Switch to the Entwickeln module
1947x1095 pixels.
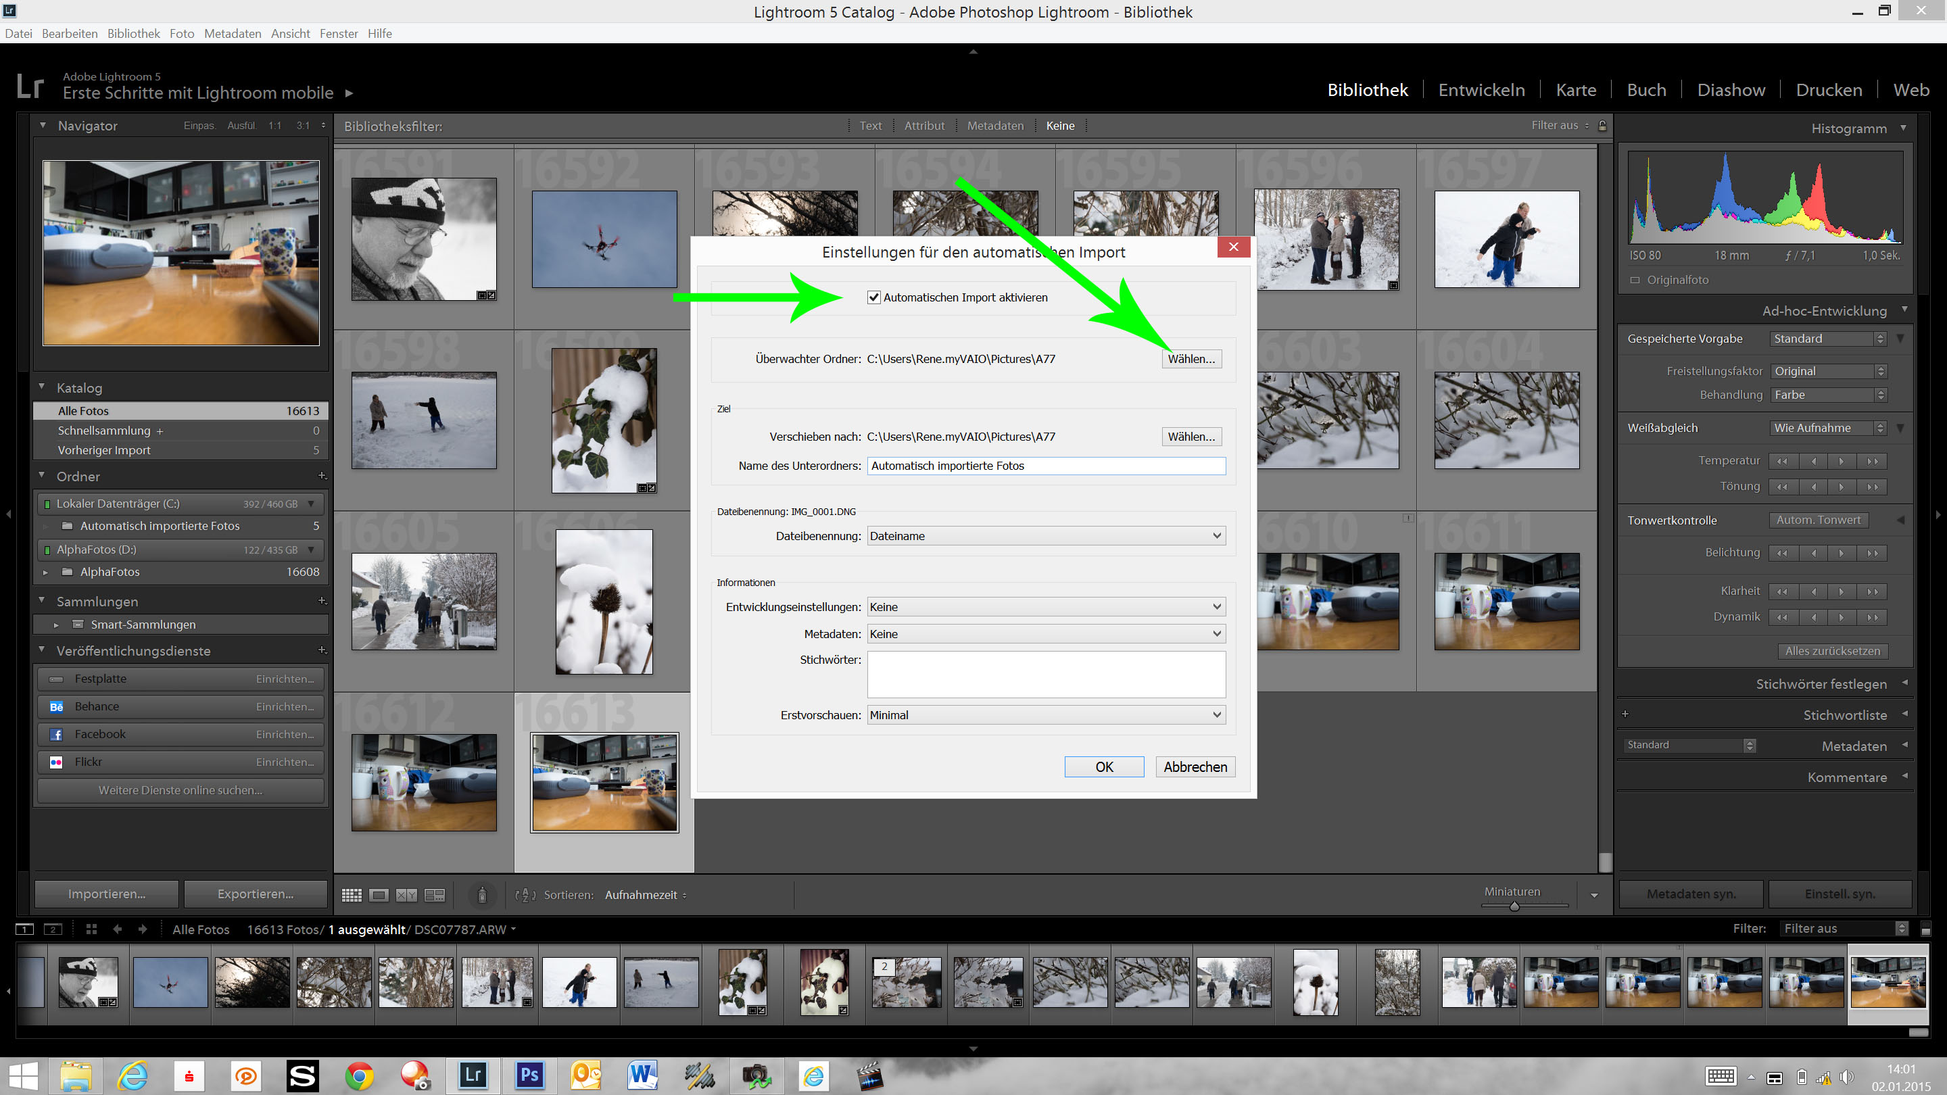1481,90
